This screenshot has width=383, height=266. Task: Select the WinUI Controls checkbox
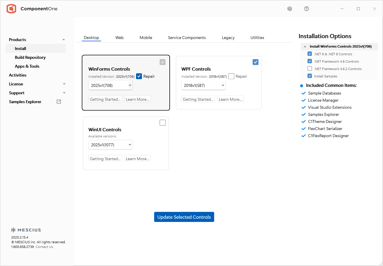(x=163, y=123)
